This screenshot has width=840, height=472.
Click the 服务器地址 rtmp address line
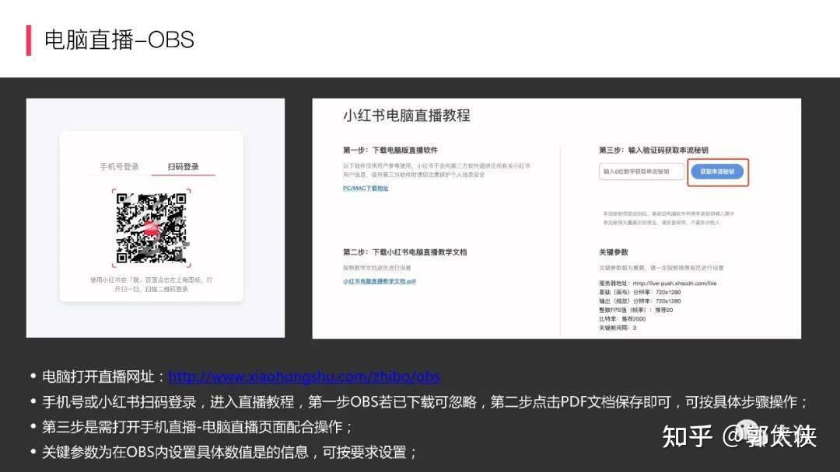click(657, 283)
